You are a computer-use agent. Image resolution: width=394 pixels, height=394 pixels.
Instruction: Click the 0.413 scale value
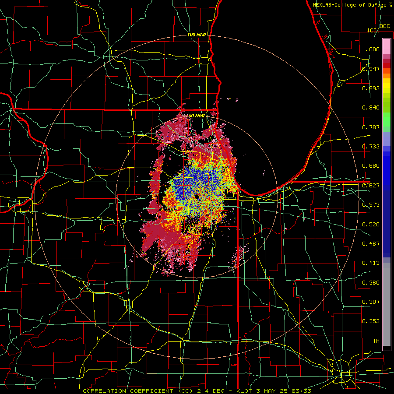(371, 263)
